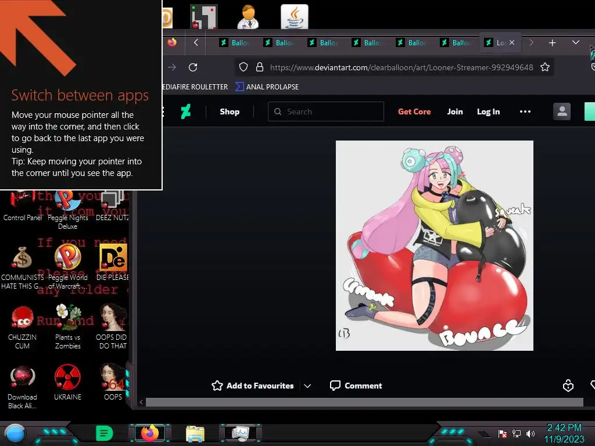595x446 pixels.
Task: Open the system monitor taskbar app
Action: pyautogui.click(x=241, y=433)
